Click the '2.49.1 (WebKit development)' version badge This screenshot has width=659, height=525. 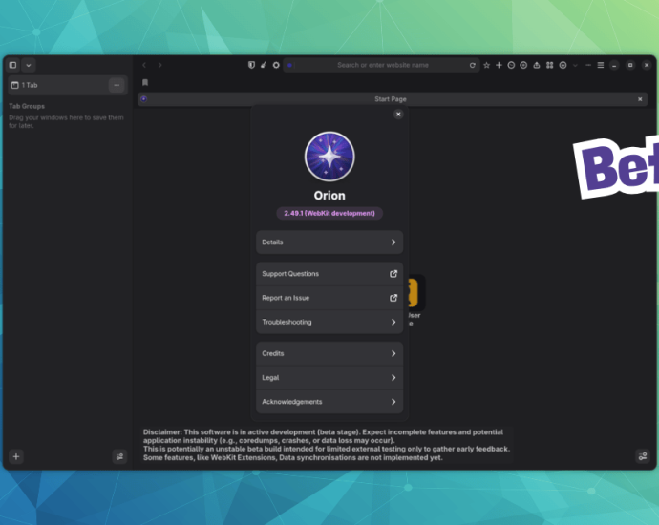(x=329, y=214)
